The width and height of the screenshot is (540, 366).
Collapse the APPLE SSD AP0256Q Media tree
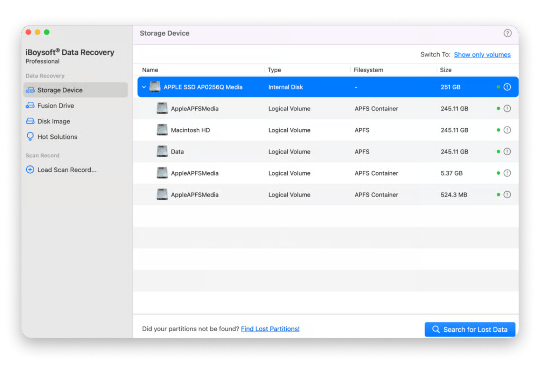(144, 87)
